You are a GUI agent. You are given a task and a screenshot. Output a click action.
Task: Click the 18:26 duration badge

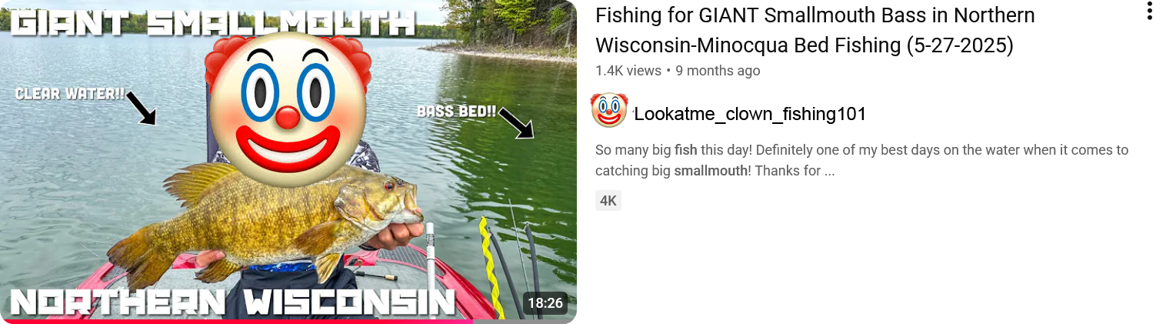tap(545, 303)
